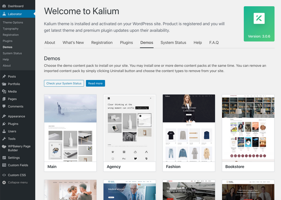The width and height of the screenshot is (281, 200).
Task: Select the Bookstore demo thumbnail
Action: pos(248,128)
